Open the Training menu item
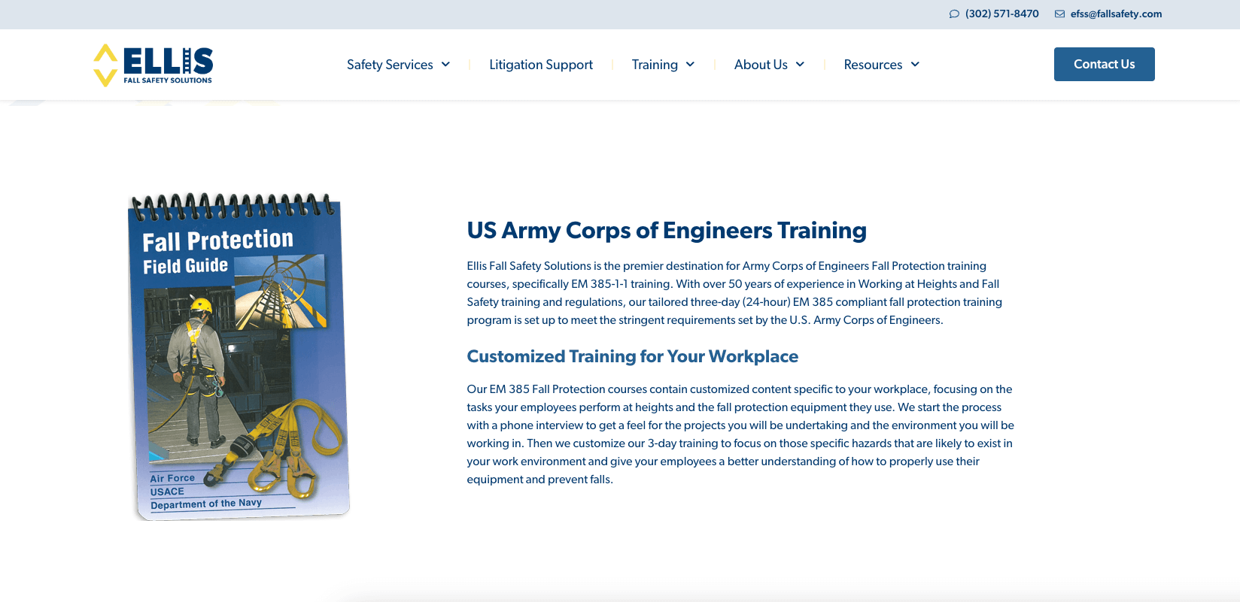Viewport: 1240px width, 602px height. pos(655,65)
